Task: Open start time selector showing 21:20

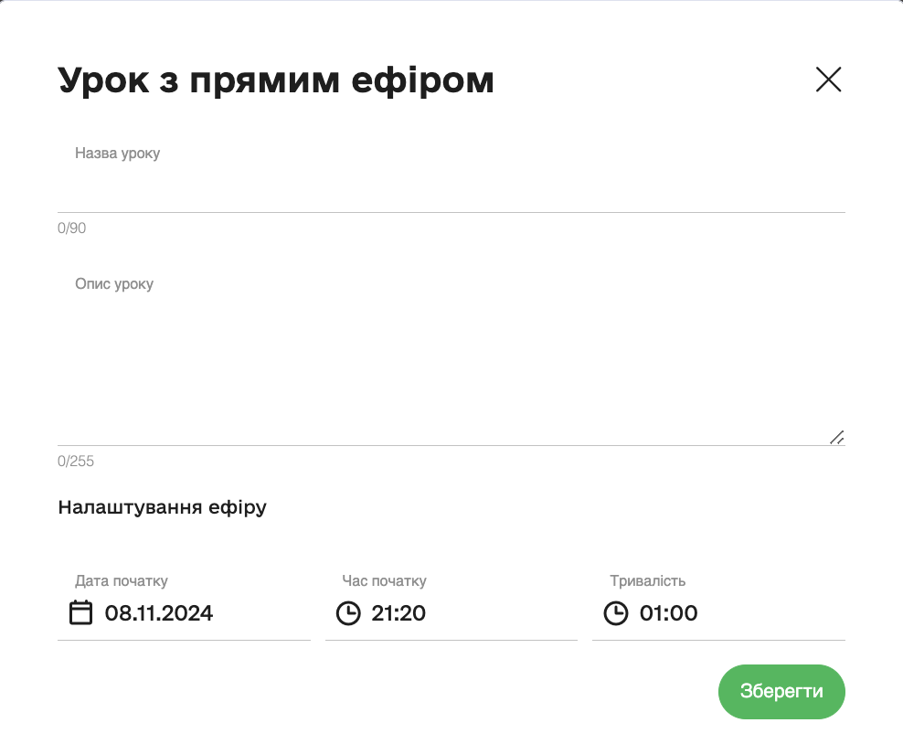Action: coord(399,613)
